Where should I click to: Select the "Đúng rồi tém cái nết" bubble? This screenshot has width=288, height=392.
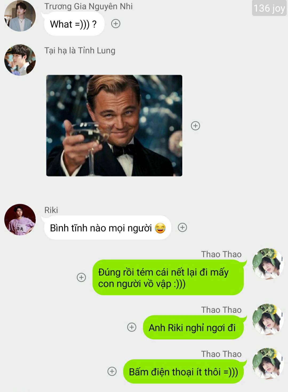point(168,278)
